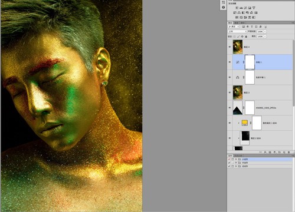The height and width of the screenshot is (212, 295).
Task: Click the info panel button in the collapsed dock
Action: point(223,7)
